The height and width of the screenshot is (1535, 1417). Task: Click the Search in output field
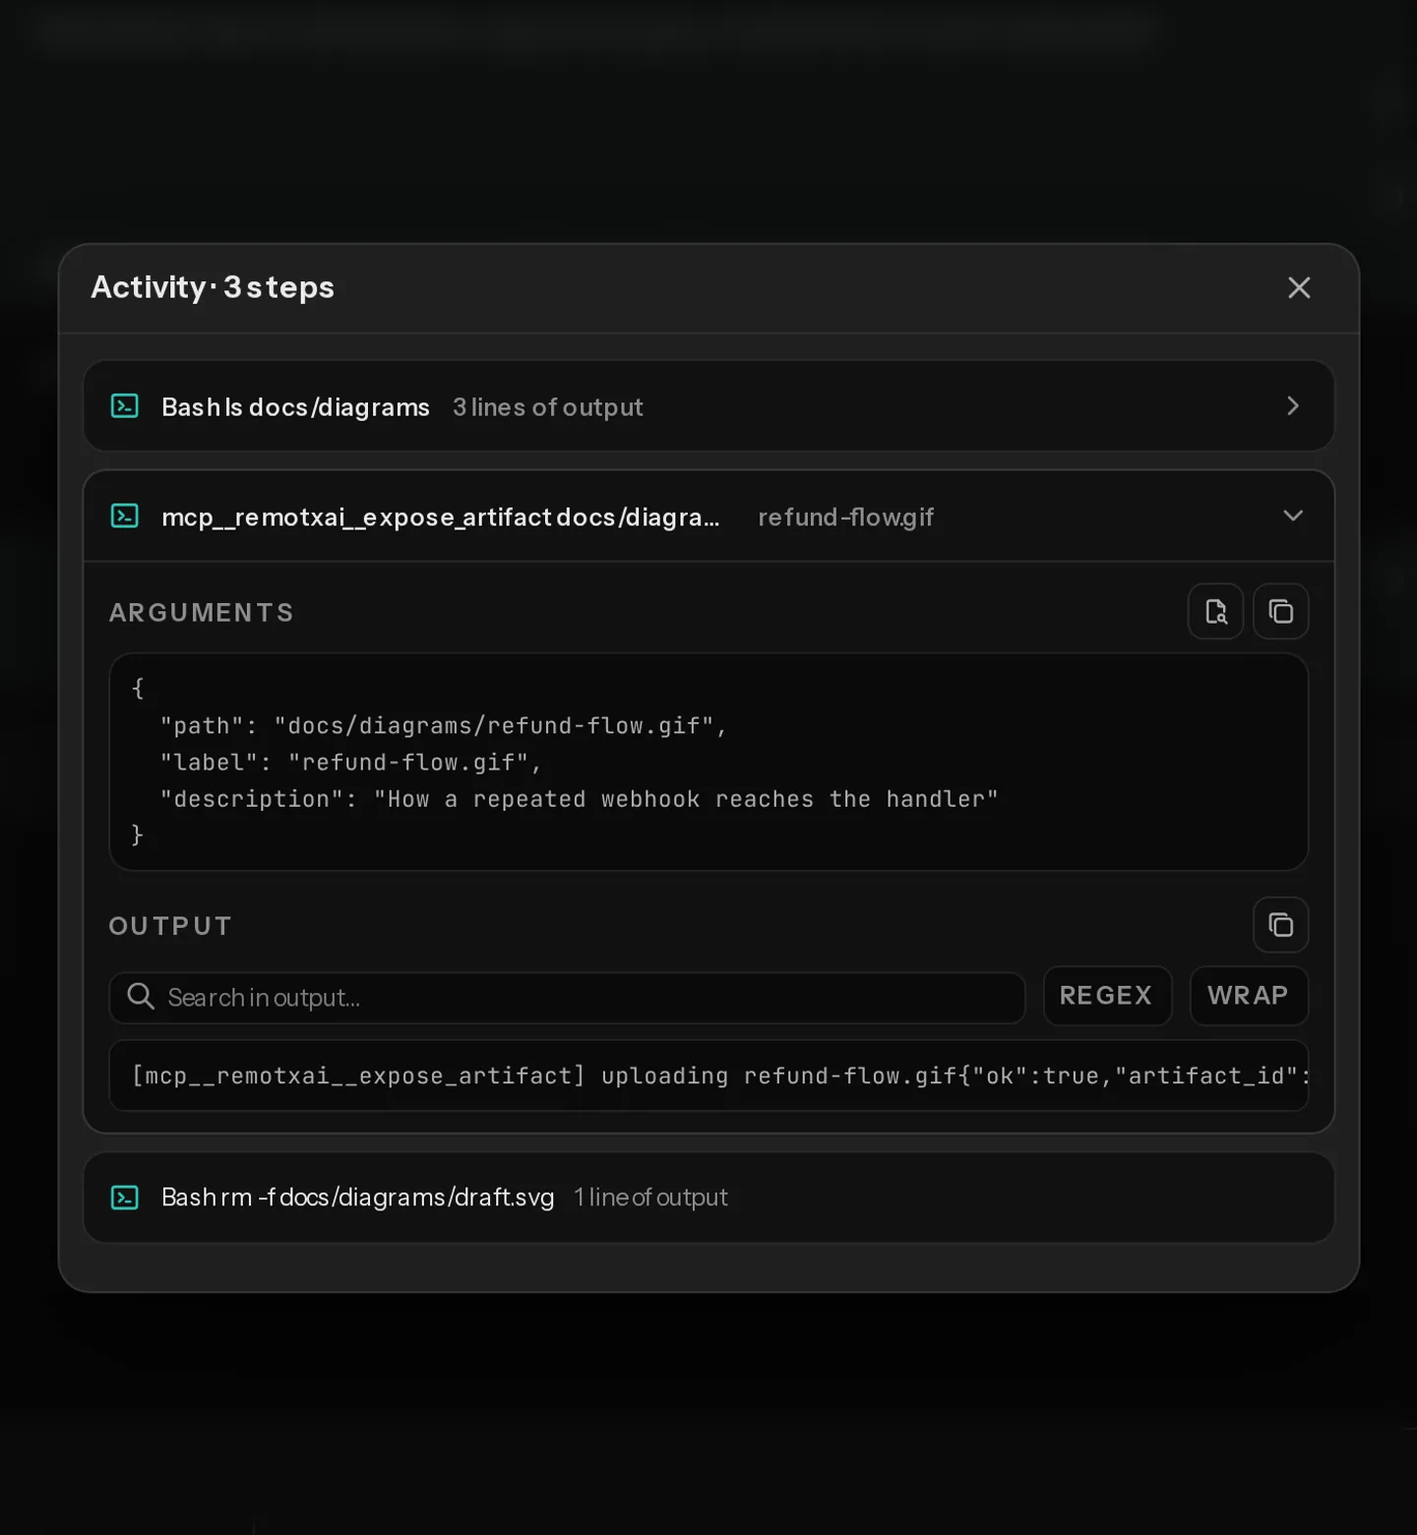(568, 998)
